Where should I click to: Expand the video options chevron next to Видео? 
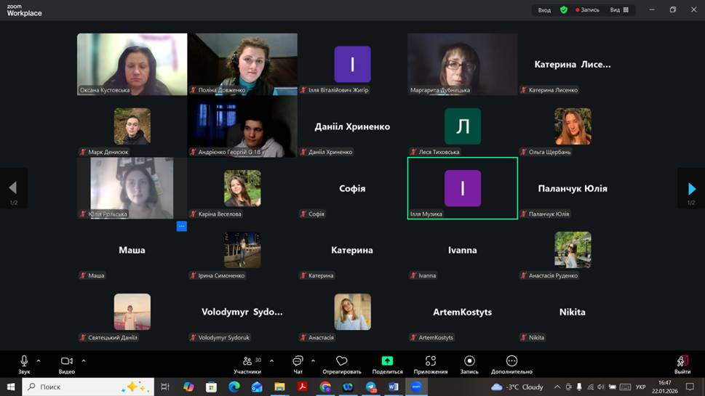coord(84,360)
